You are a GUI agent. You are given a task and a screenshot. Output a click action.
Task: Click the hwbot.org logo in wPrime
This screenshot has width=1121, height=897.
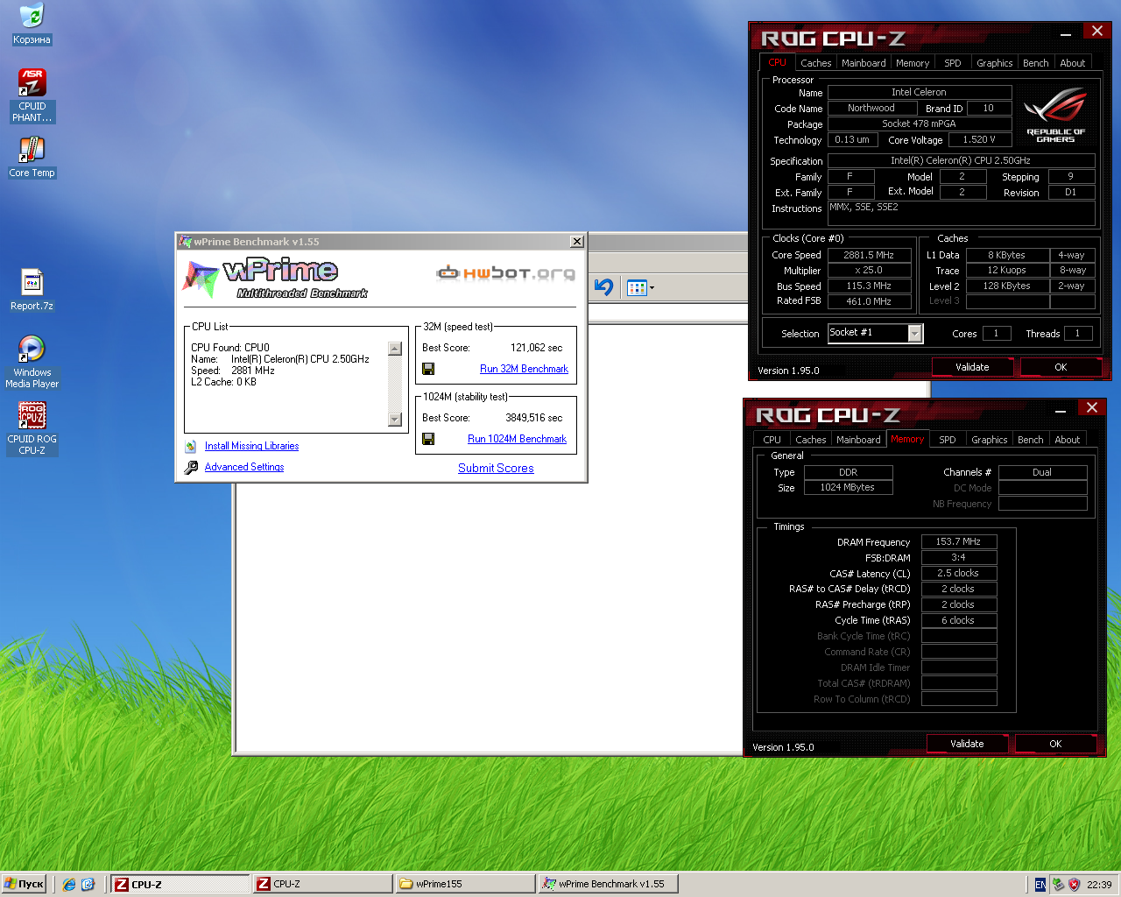tap(506, 273)
